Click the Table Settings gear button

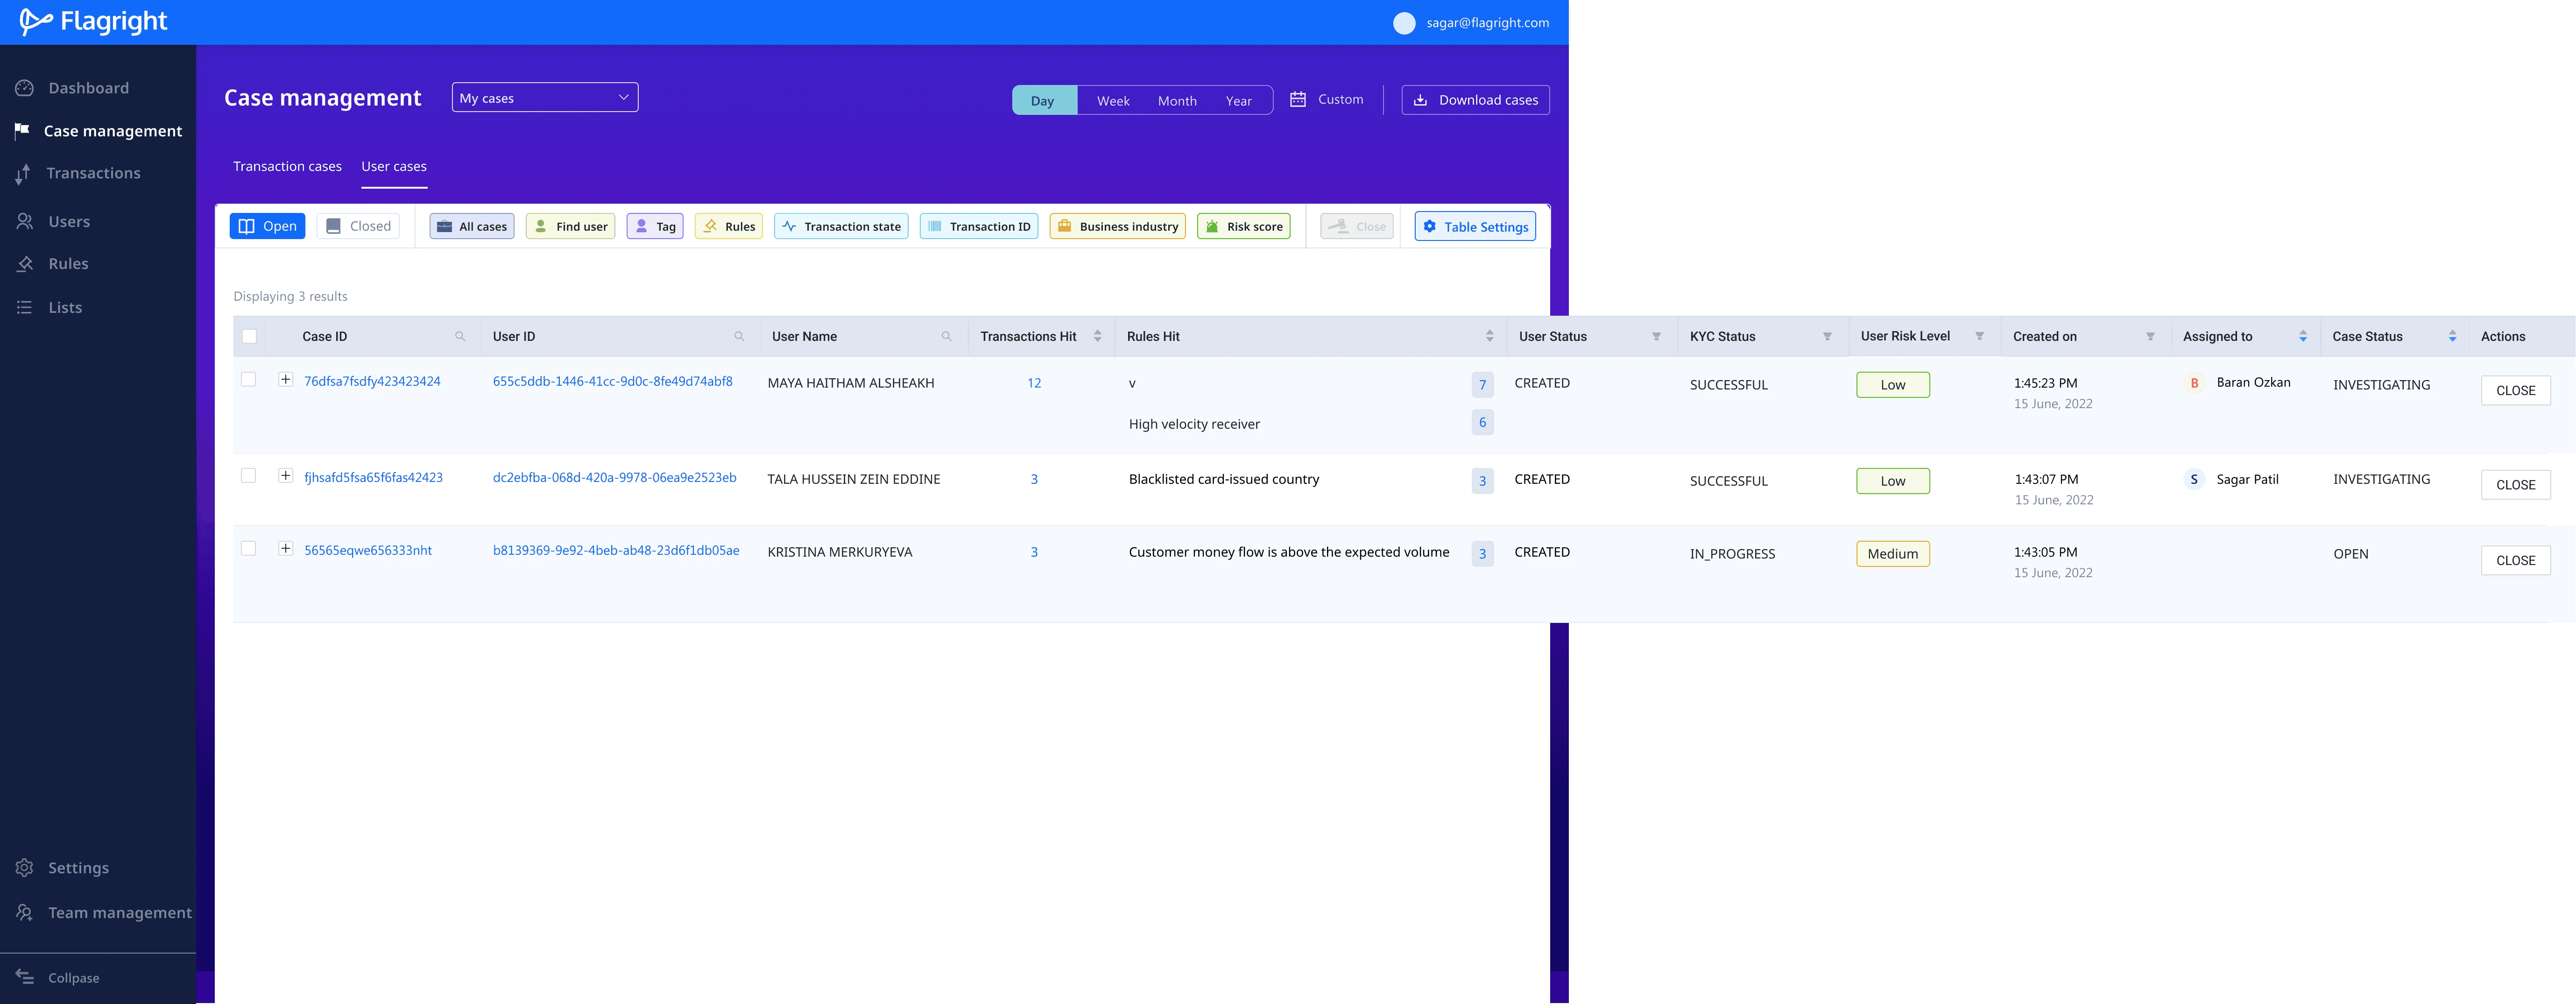1475,226
